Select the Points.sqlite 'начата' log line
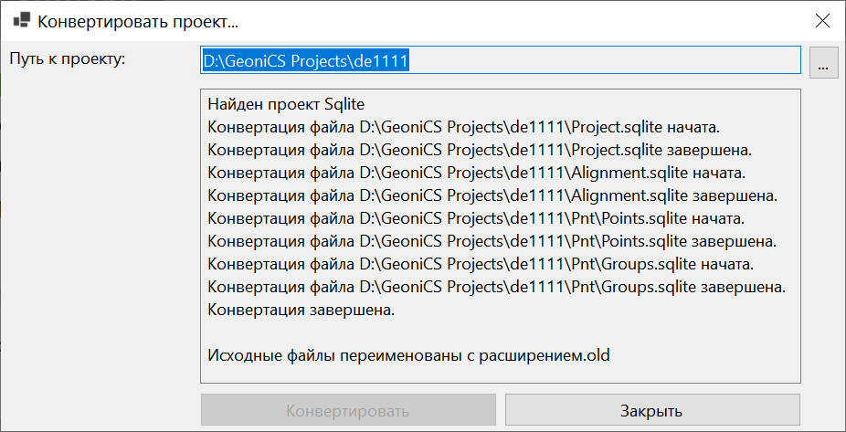The height and width of the screenshot is (432, 846). [477, 218]
